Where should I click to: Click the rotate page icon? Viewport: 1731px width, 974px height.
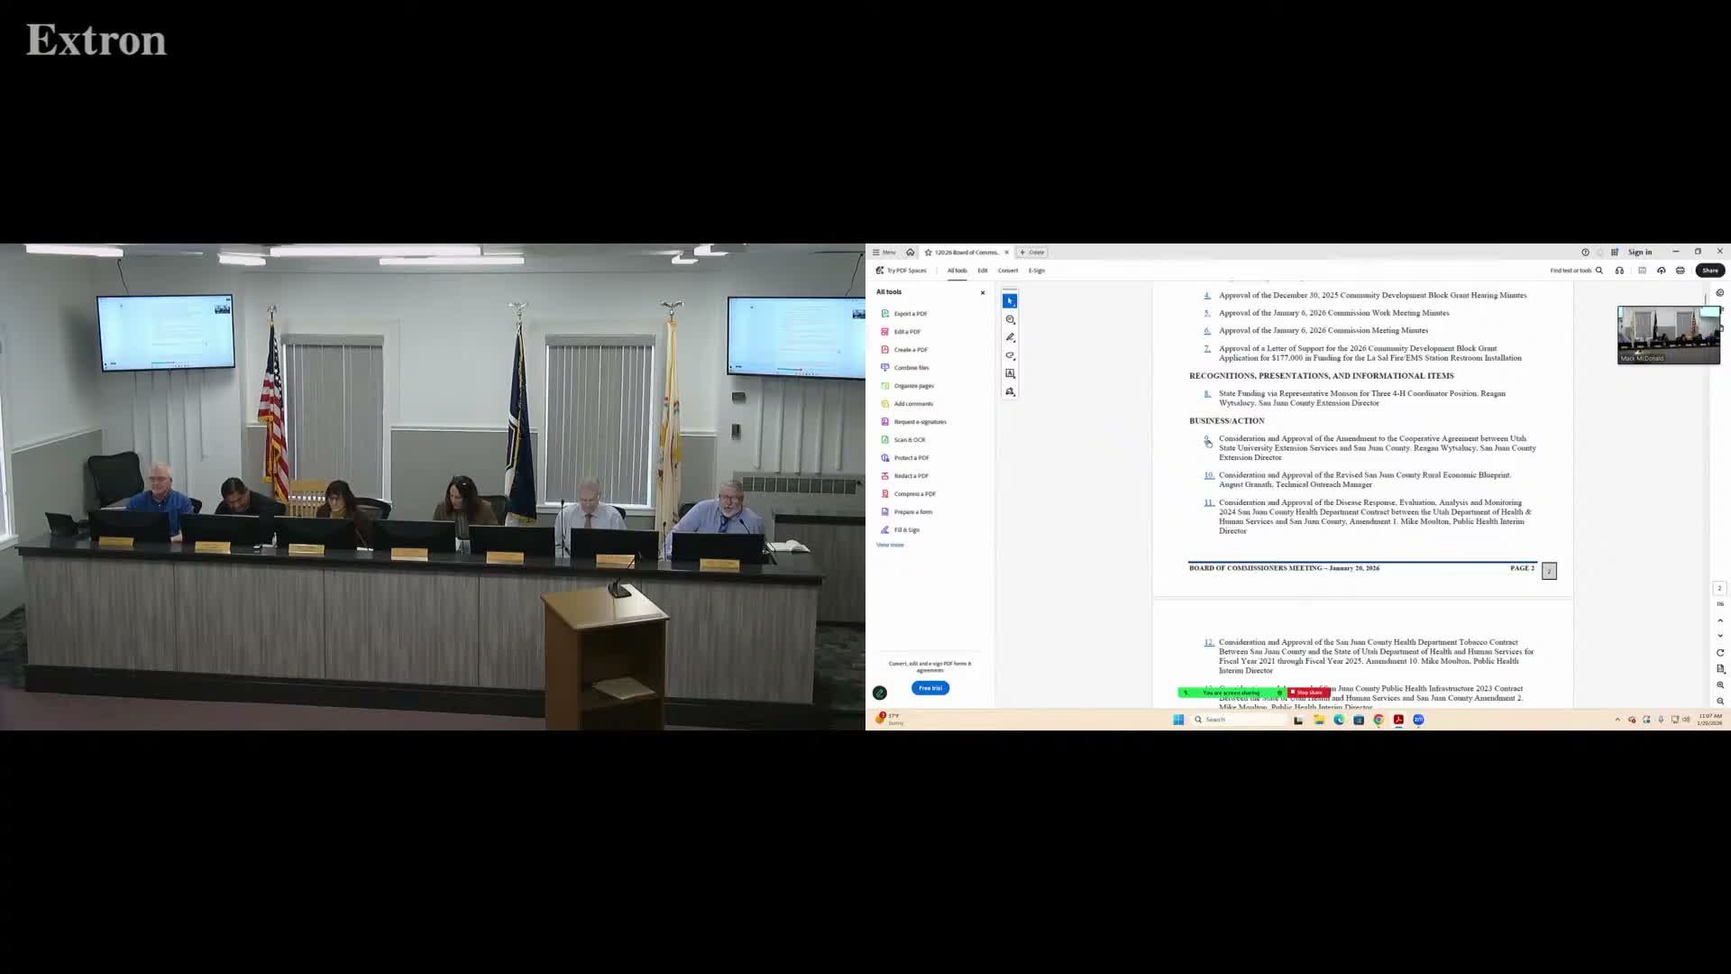click(1720, 653)
